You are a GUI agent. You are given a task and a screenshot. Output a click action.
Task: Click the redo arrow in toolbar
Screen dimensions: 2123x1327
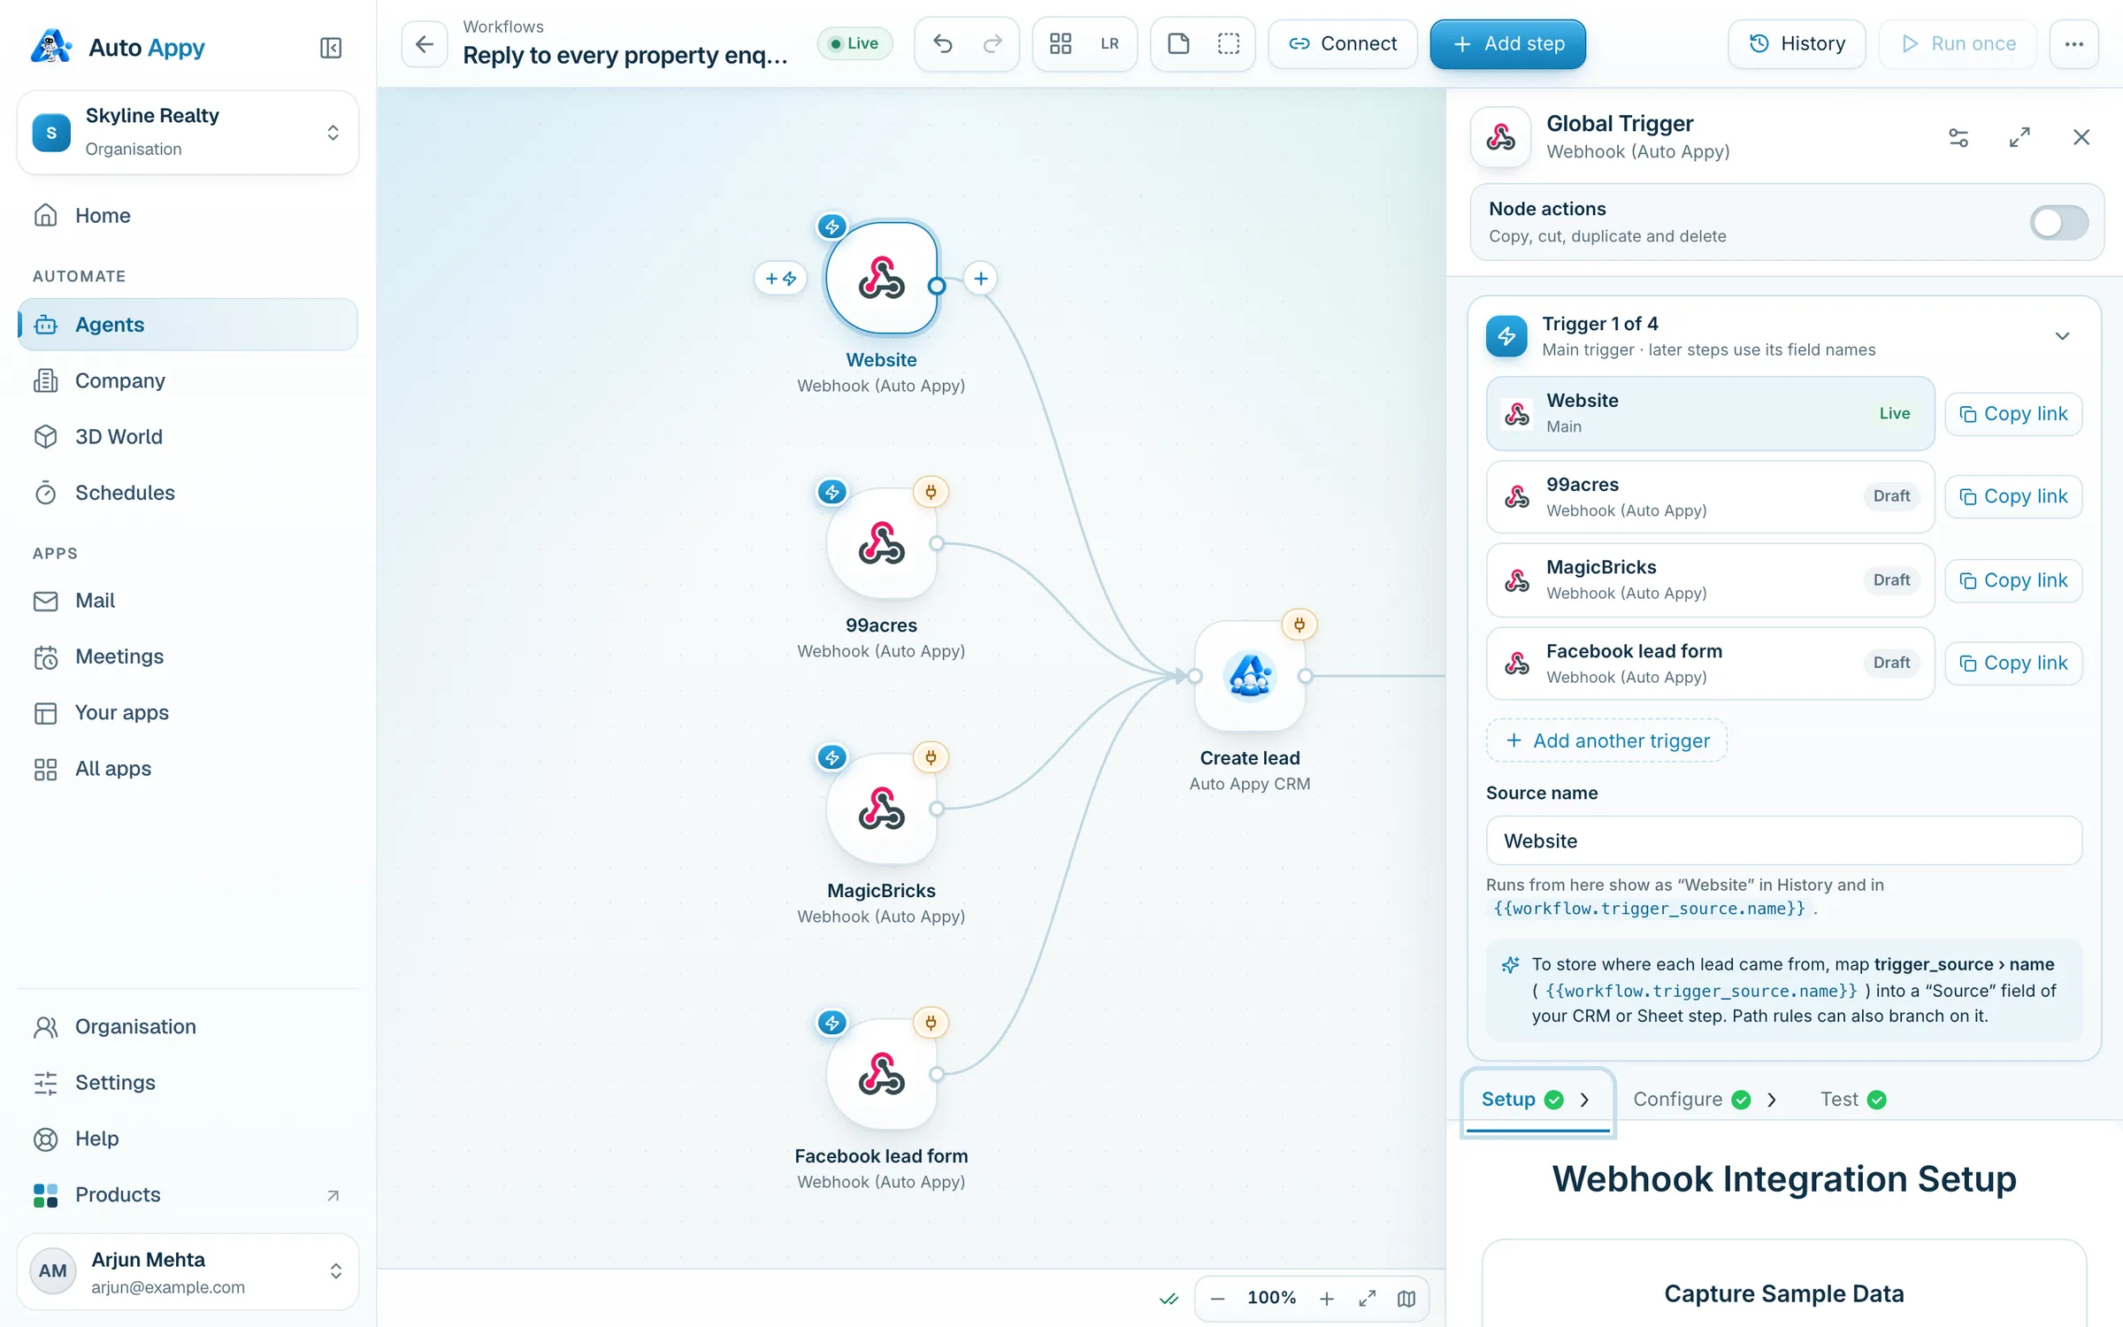993,43
